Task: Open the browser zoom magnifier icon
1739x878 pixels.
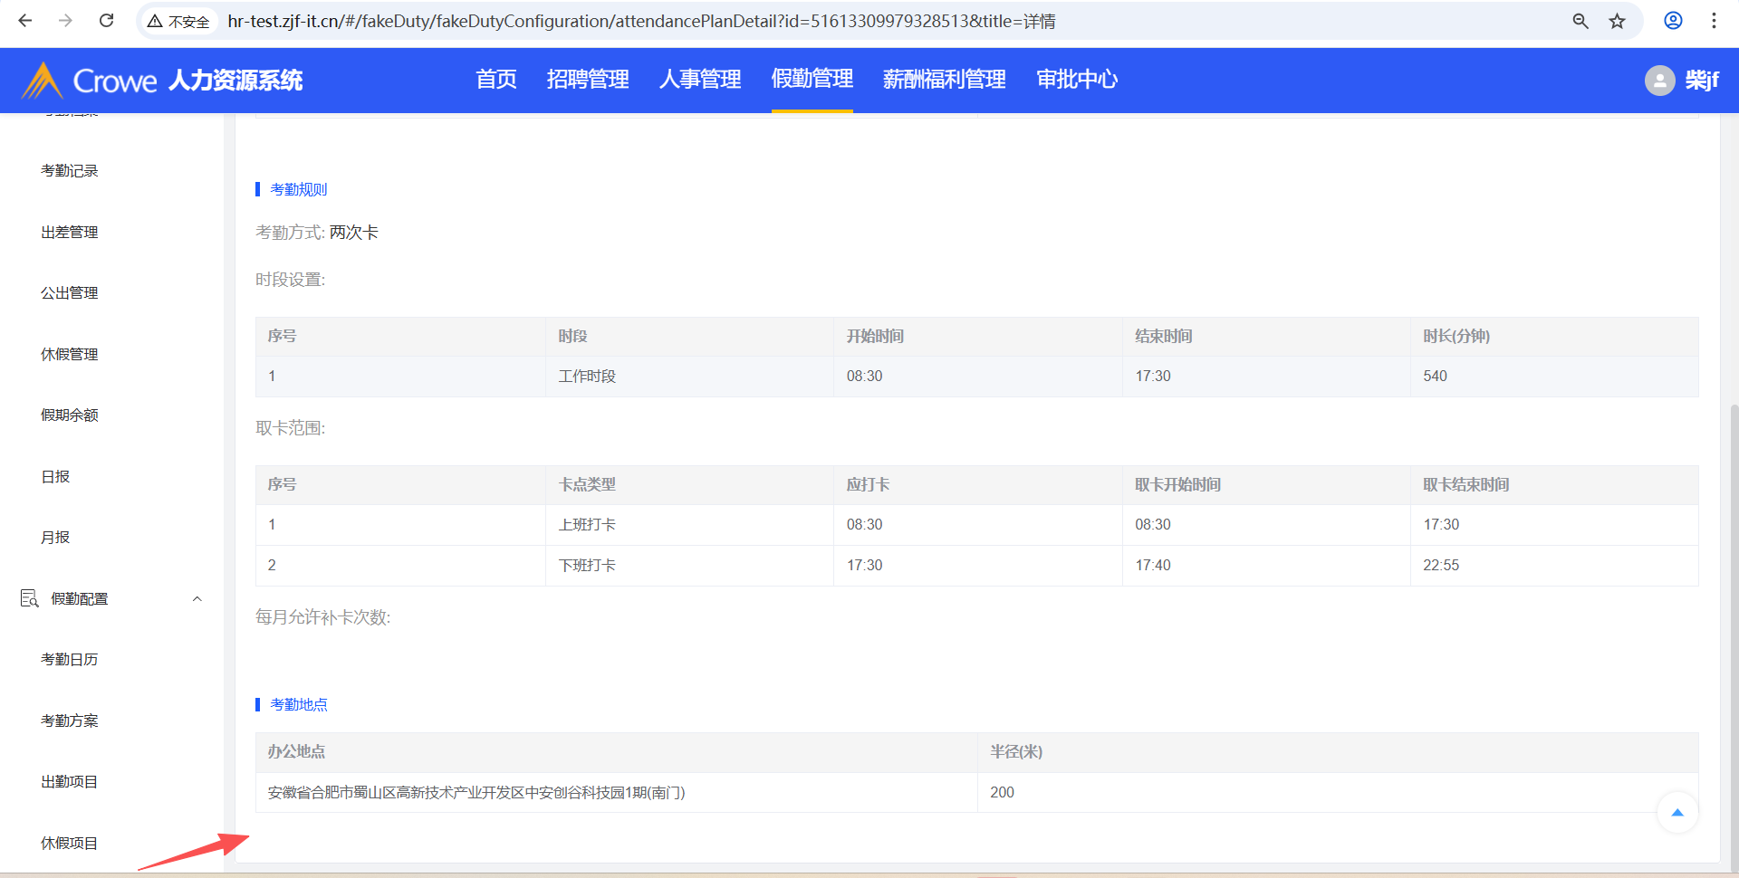Action: tap(1580, 21)
